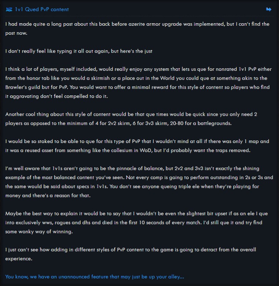The width and height of the screenshot is (279, 286).
Task: Click the Blizzard logo icon beside the title
Action: (9, 9)
